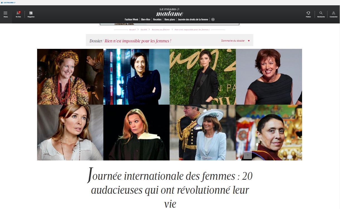The width and height of the screenshot is (340, 209).
Task: Click the dossier title Rien n'est impossible
Action: click(x=138, y=41)
